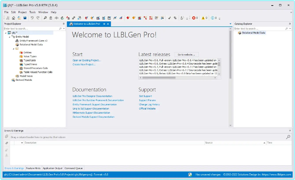Screen dimensions: 295x180
Task: Click the status bar icon beside 'Has unsaved changes'
Action: pyautogui.click(x=190, y=174)
